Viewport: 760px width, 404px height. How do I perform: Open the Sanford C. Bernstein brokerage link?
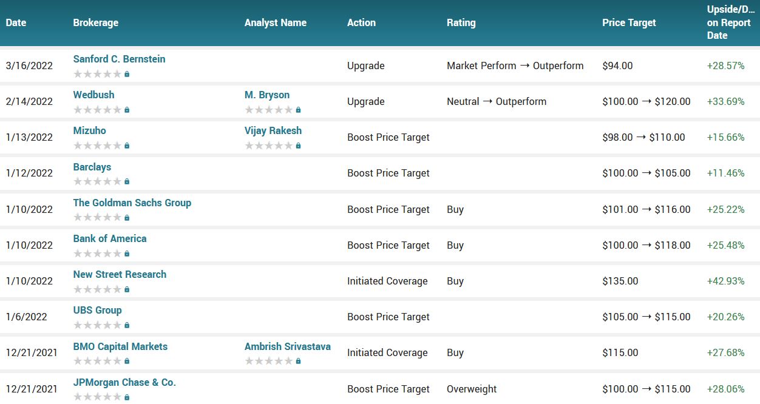pos(119,59)
